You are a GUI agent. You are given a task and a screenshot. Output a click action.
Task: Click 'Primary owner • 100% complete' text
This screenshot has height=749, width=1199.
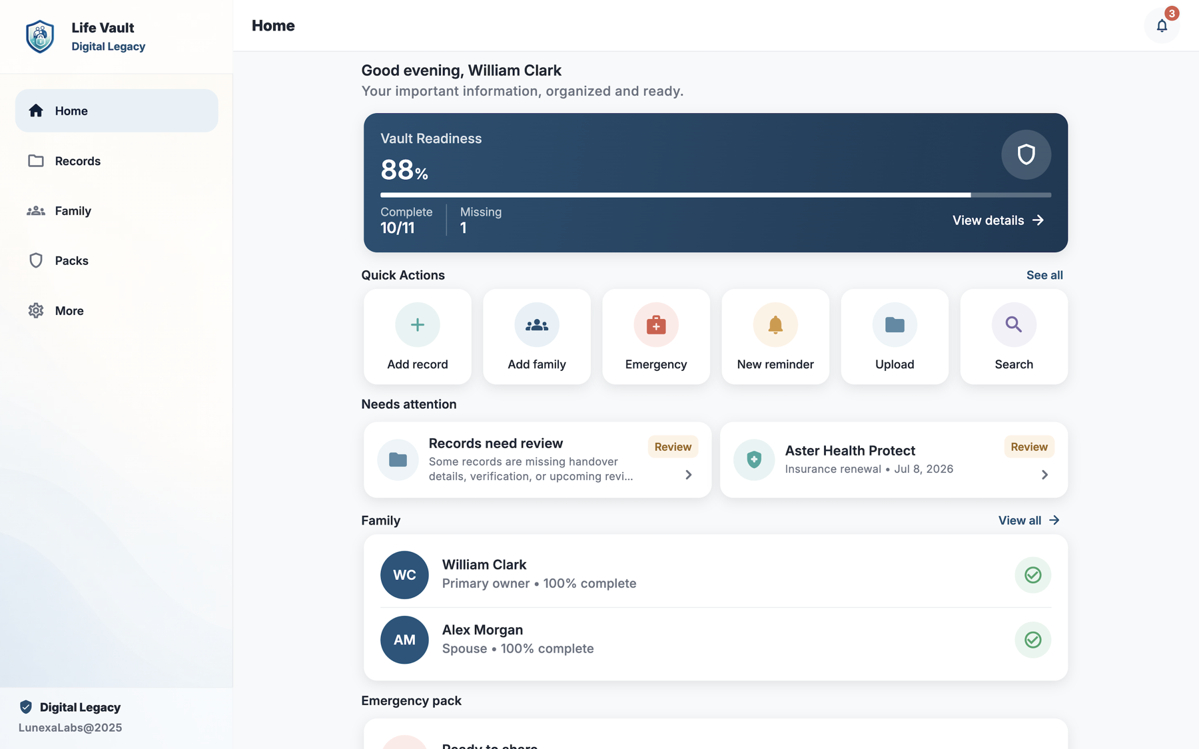coord(539,584)
